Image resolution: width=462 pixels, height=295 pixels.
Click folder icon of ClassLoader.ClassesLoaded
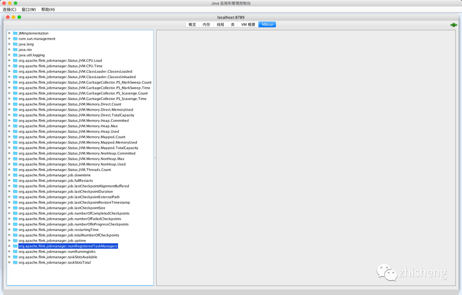tap(15, 71)
